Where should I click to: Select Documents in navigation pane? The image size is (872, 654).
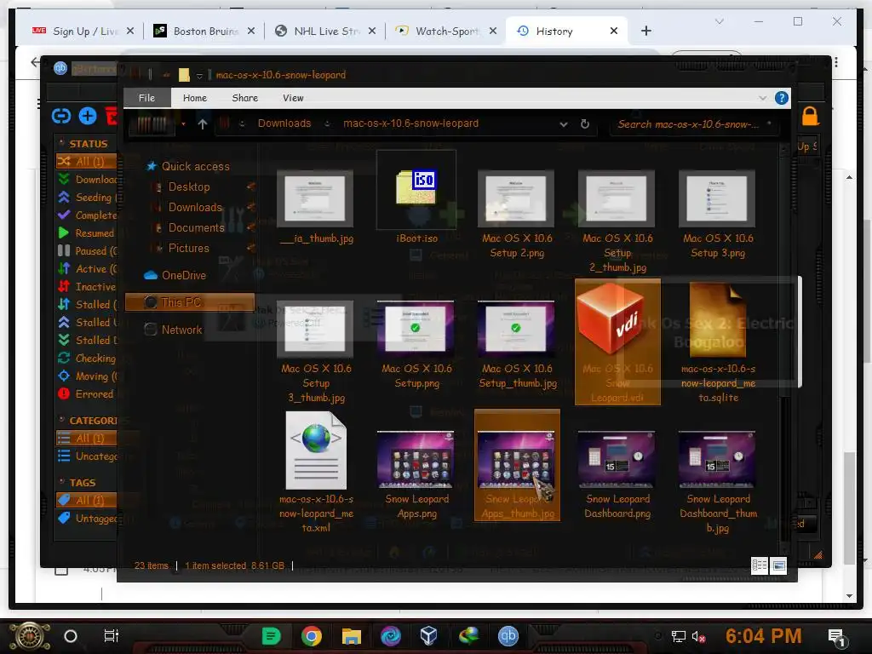pos(197,227)
